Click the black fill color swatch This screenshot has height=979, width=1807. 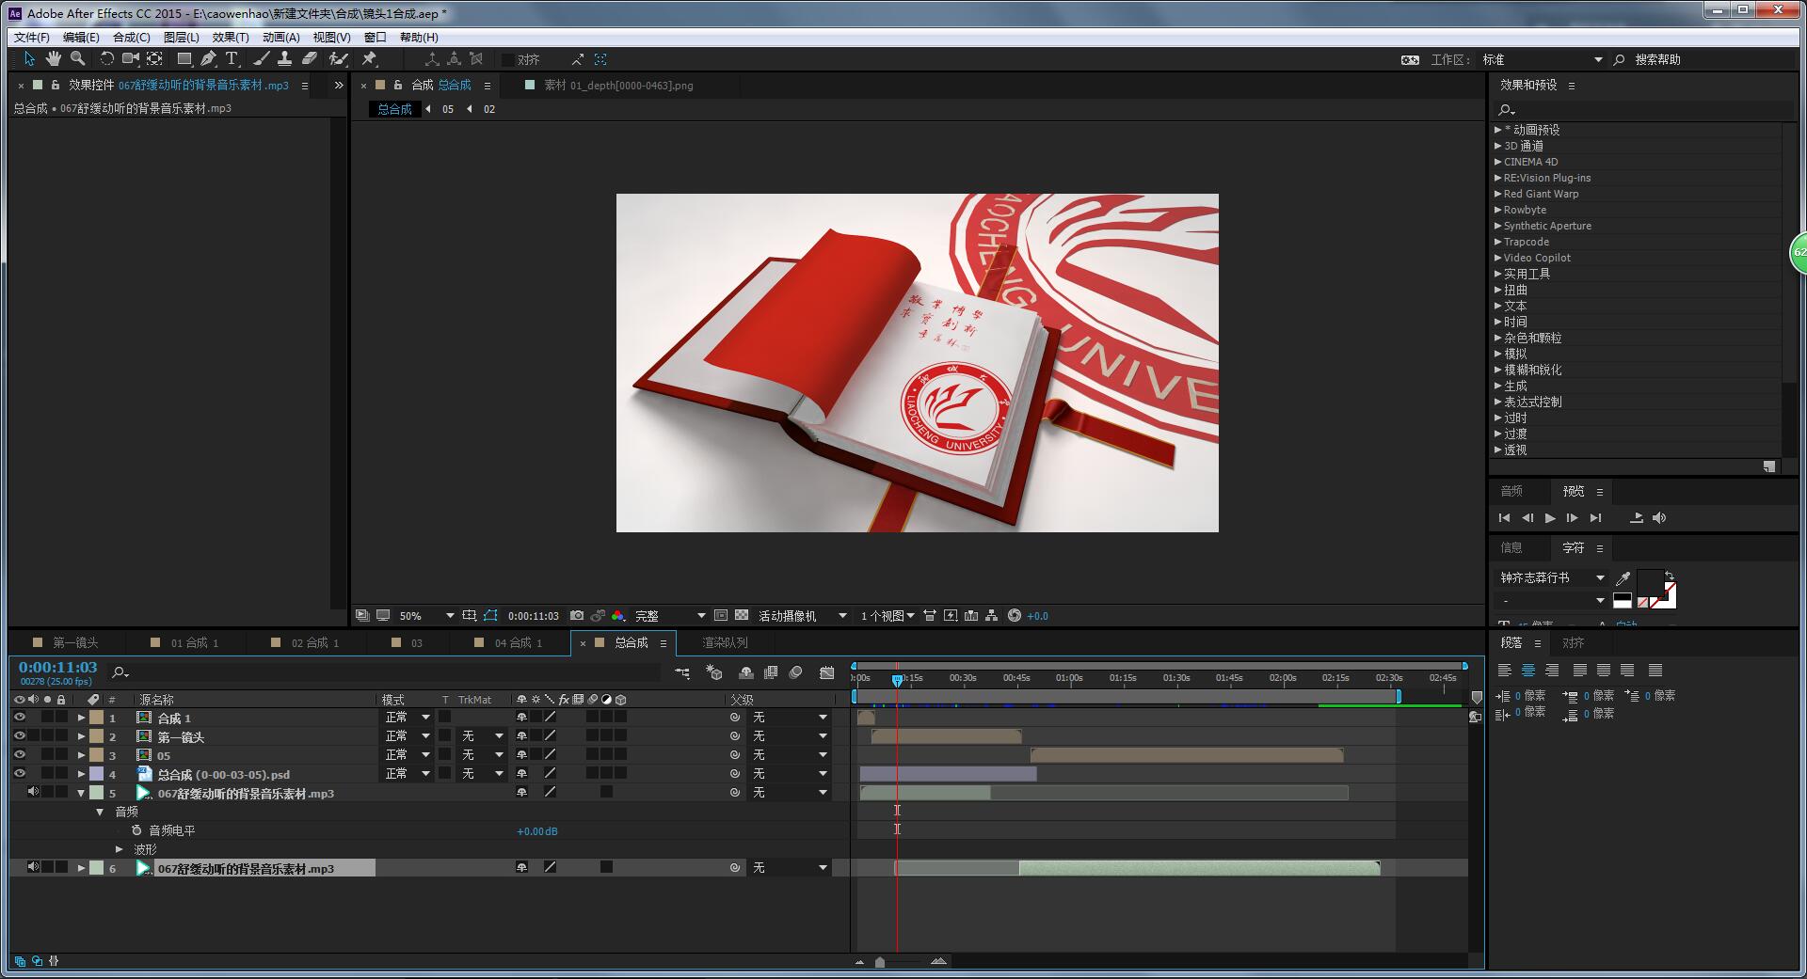1649,582
